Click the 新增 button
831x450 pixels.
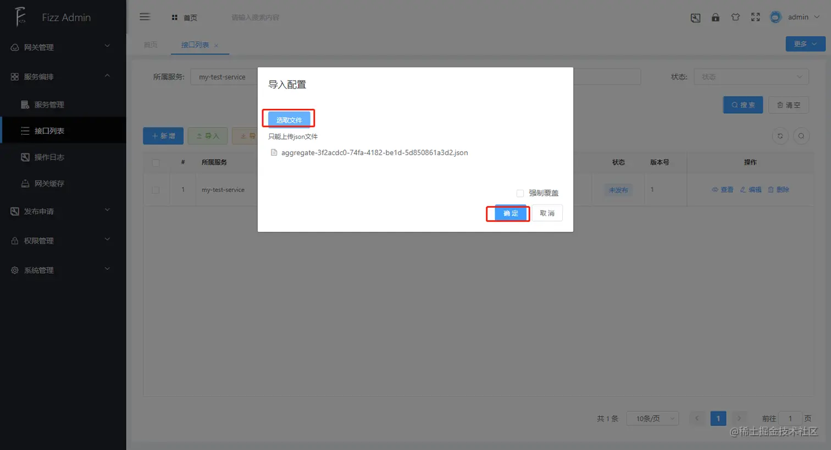tap(163, 136)
